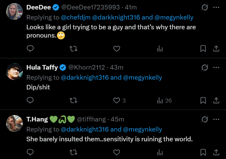Image resolution: width=226 pixels, height=159 pixels.
Task: Open Grok icon on DeeDee's tweet
Action: pyautogui.click(x=205, y=7)
